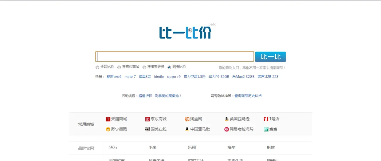
Task: Open hot search 乐Max2 32GB
Action: pyautogui.click(x=243, y=77)
